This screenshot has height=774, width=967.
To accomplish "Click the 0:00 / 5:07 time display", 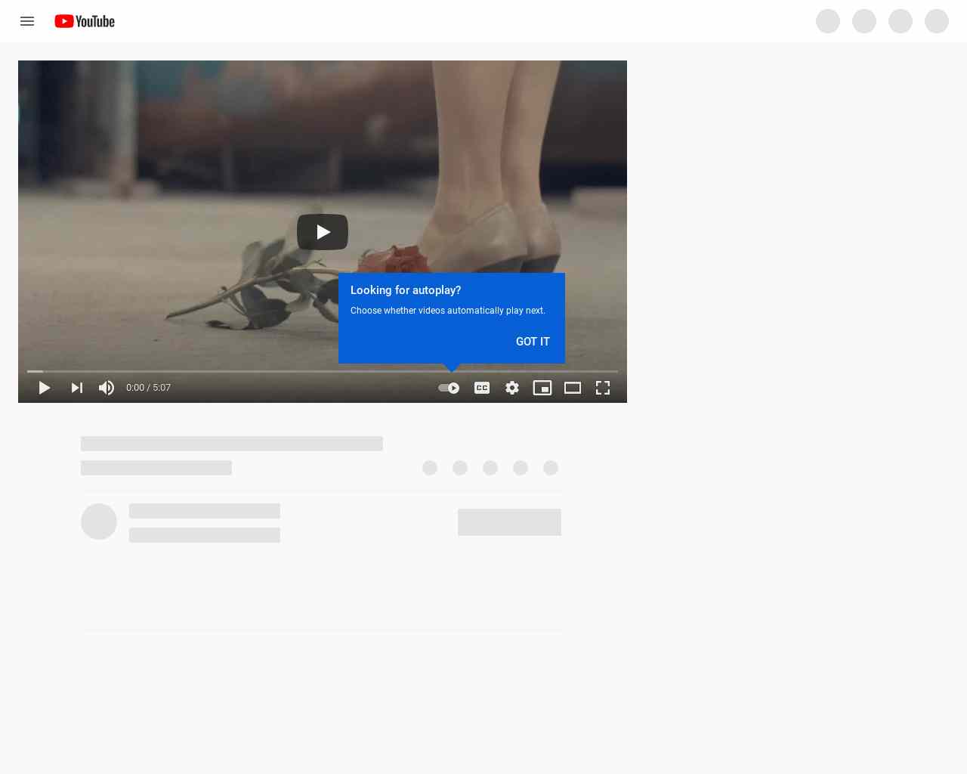I will (149, 388).
